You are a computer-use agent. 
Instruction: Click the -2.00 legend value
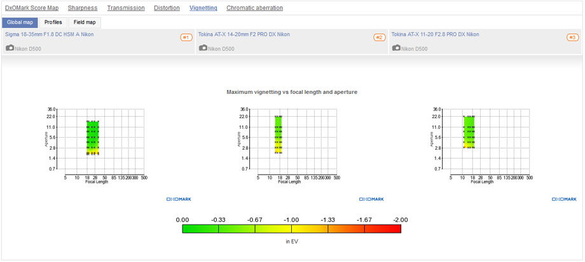tap(401, 219)
